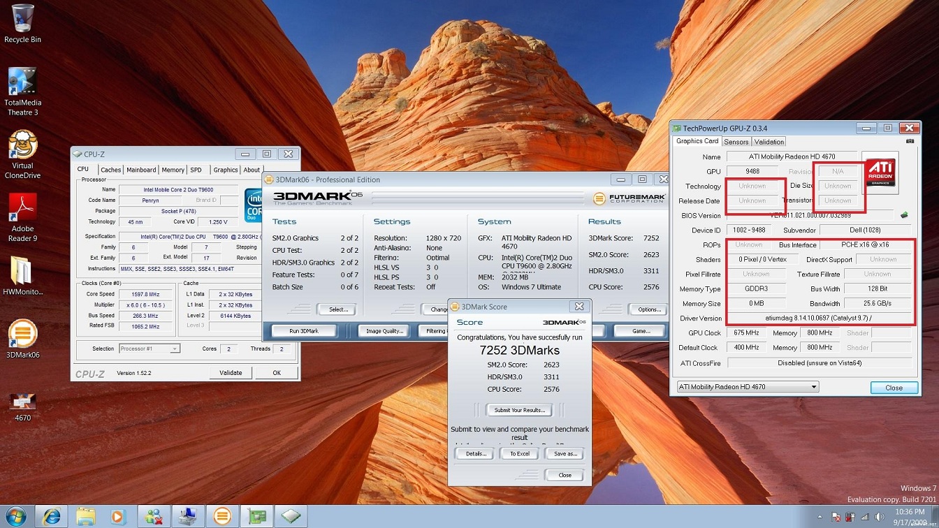Launch Internet Explorer from the taskbar

52,516
